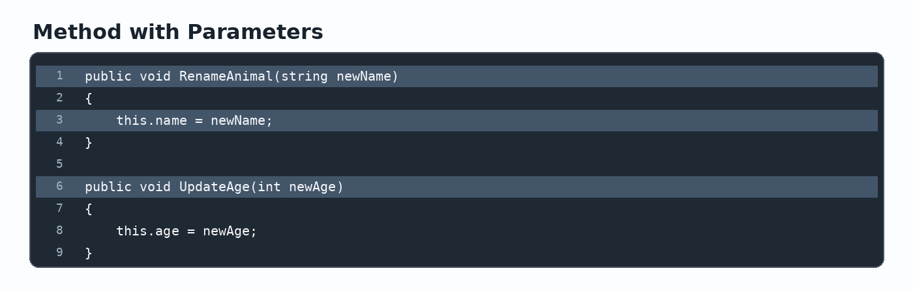The width and height of the screenshot is (913, 290).
Task: Select line number 6 in gutter
Action: click(x=59, y=187)
